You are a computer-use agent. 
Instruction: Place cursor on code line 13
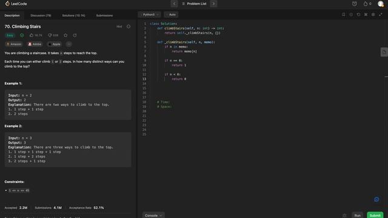point(179,79)
